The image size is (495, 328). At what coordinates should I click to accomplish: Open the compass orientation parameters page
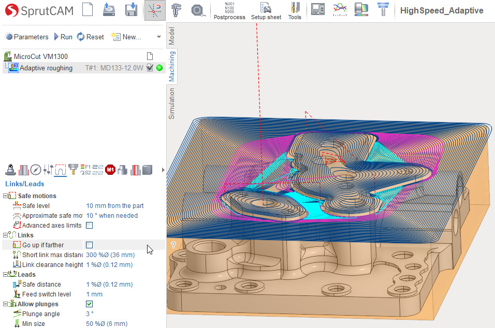(36, 170)
